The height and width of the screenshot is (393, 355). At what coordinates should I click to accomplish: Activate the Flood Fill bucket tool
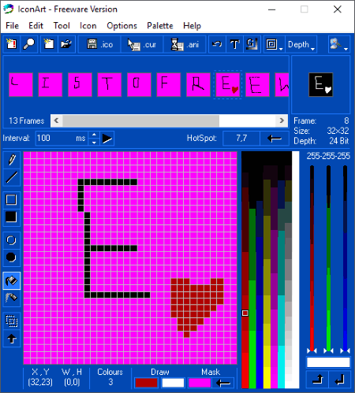[x=11, y=280]
